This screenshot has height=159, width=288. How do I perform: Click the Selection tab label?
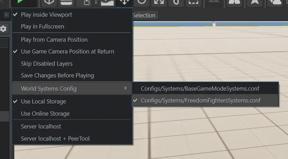tap(144, 15)
